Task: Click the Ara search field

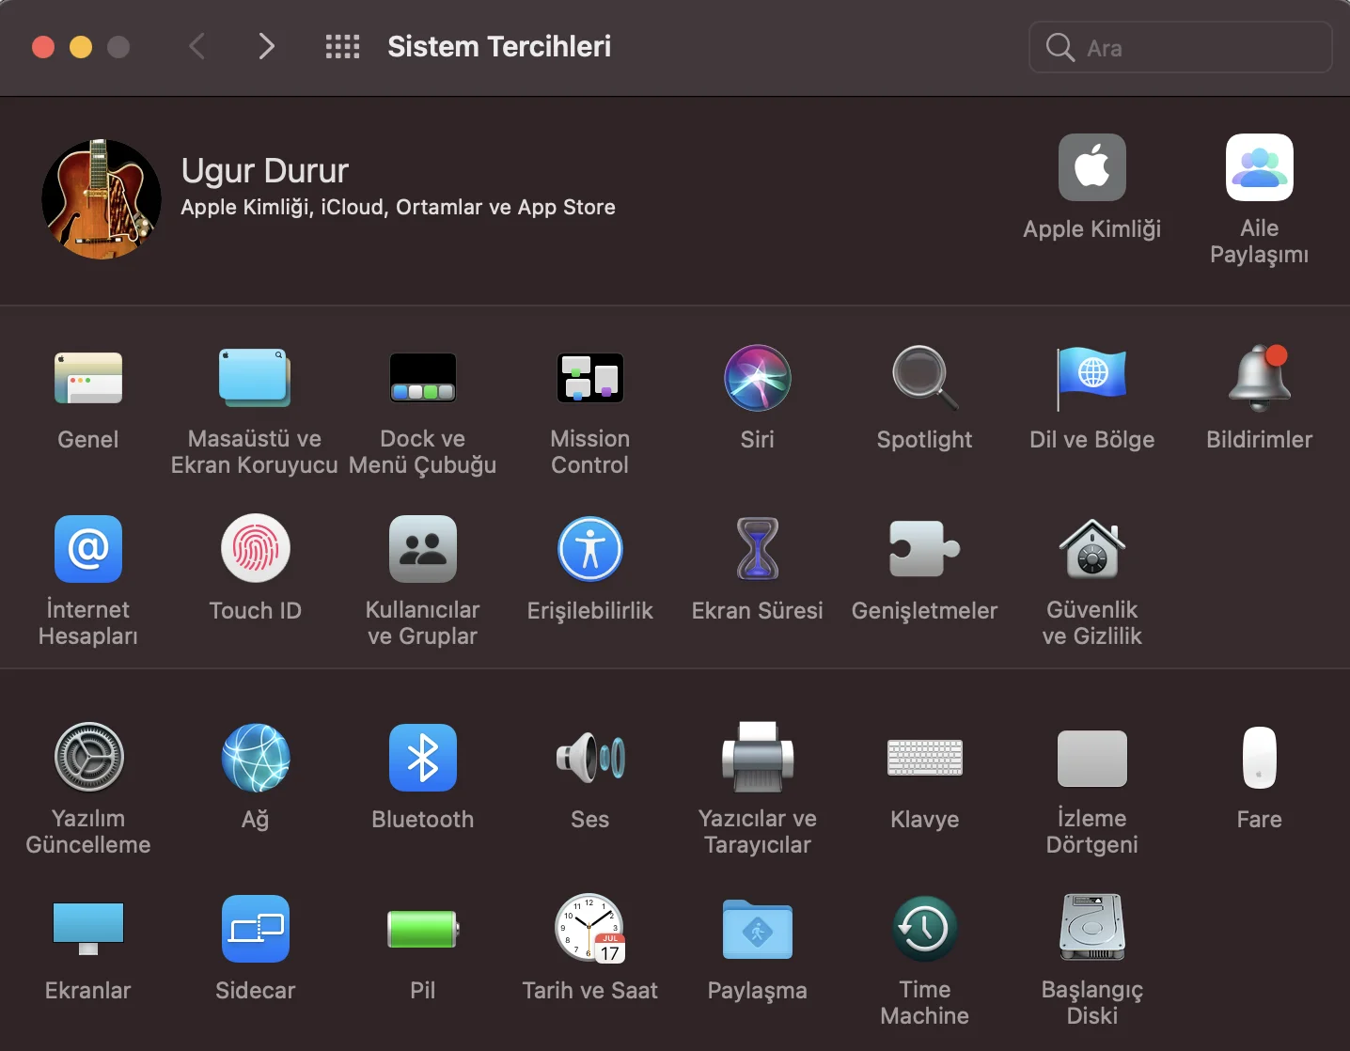Action: [x=1181, y=47]
